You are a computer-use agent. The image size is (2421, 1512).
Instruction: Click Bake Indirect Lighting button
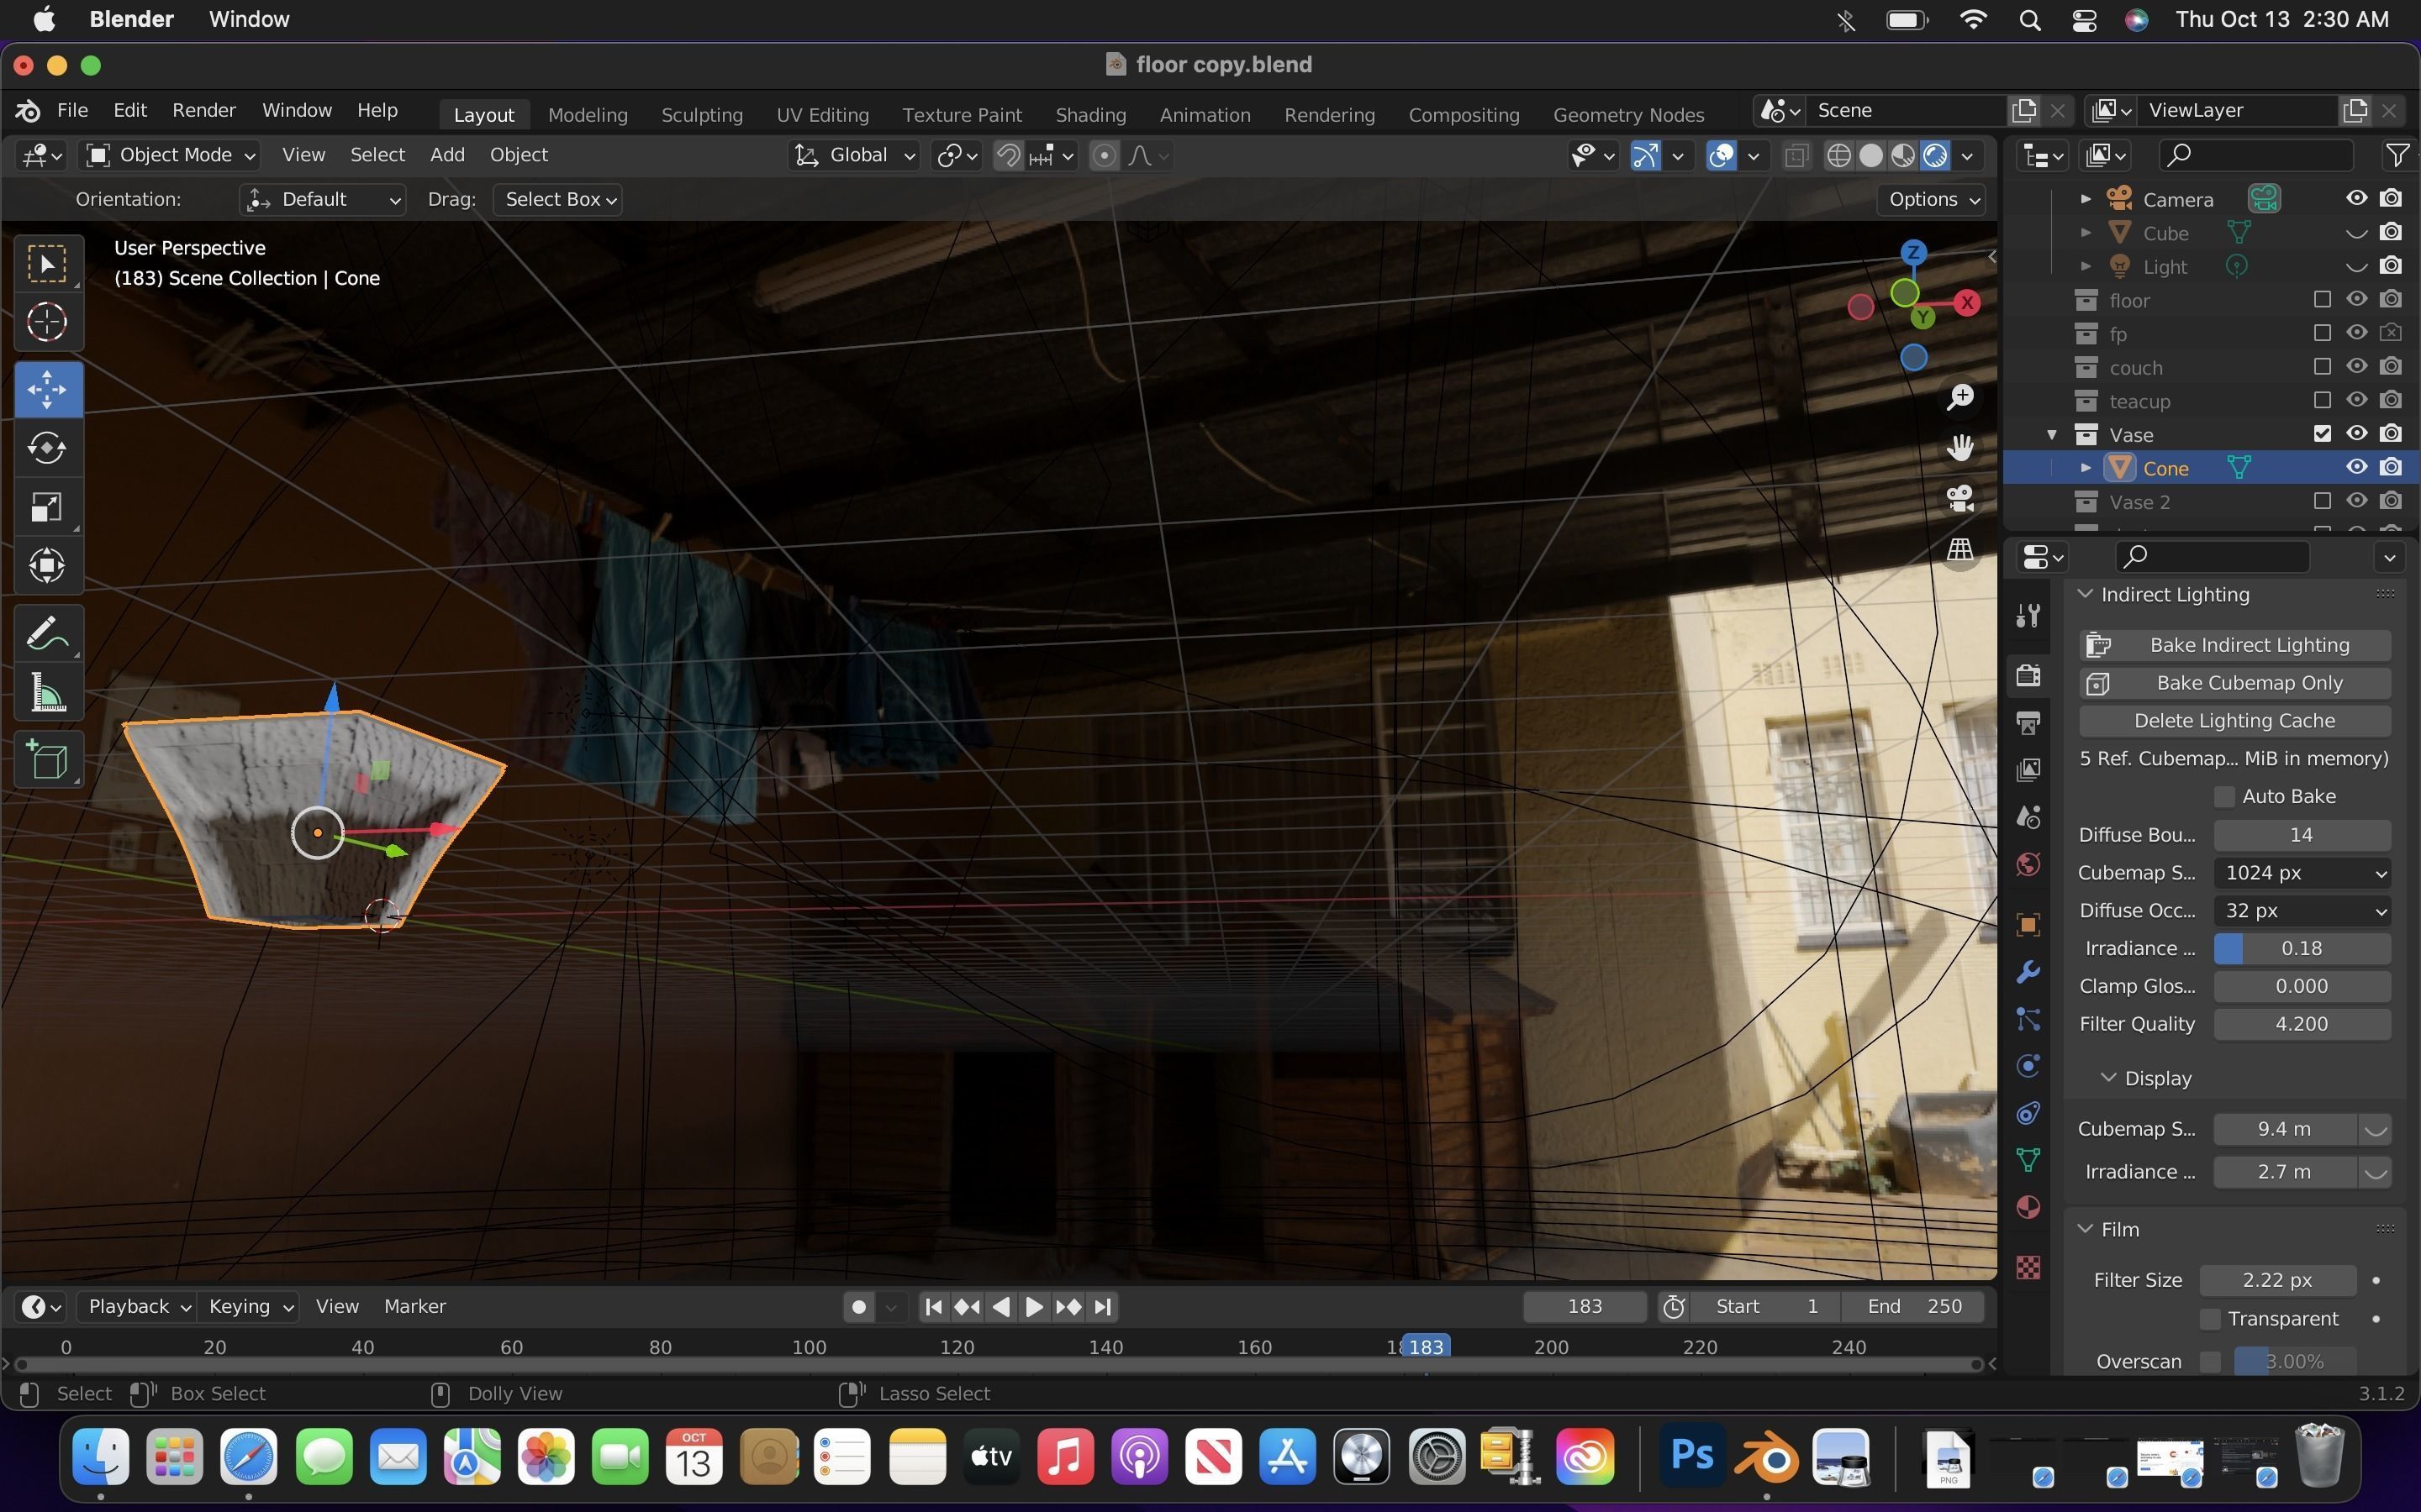point(2235,645)
